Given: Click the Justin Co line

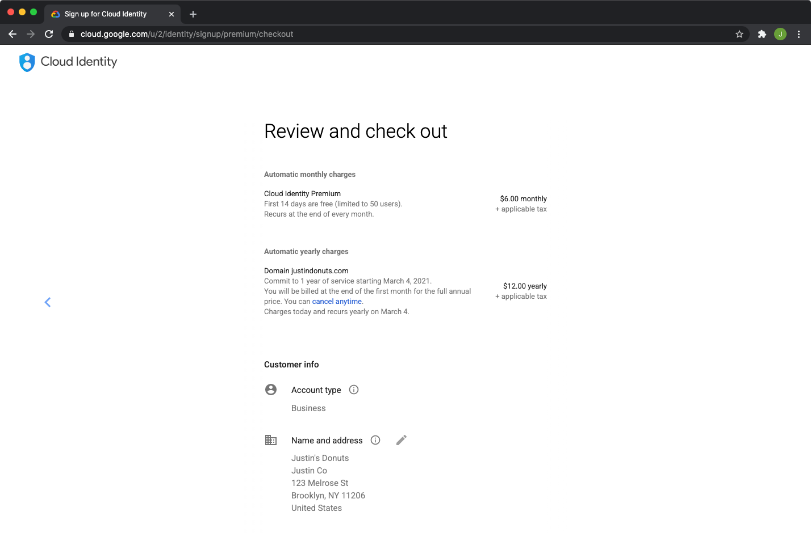Looking at the screenshot, I should (309, 471).
